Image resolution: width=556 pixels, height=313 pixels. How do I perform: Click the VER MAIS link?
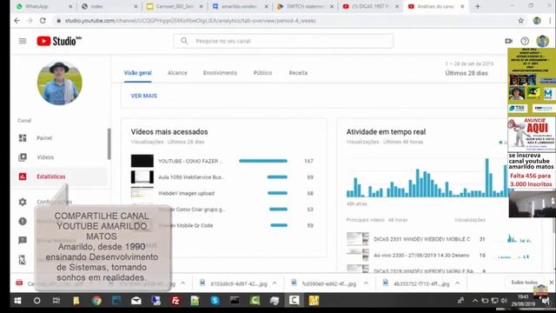coord(143,96)
